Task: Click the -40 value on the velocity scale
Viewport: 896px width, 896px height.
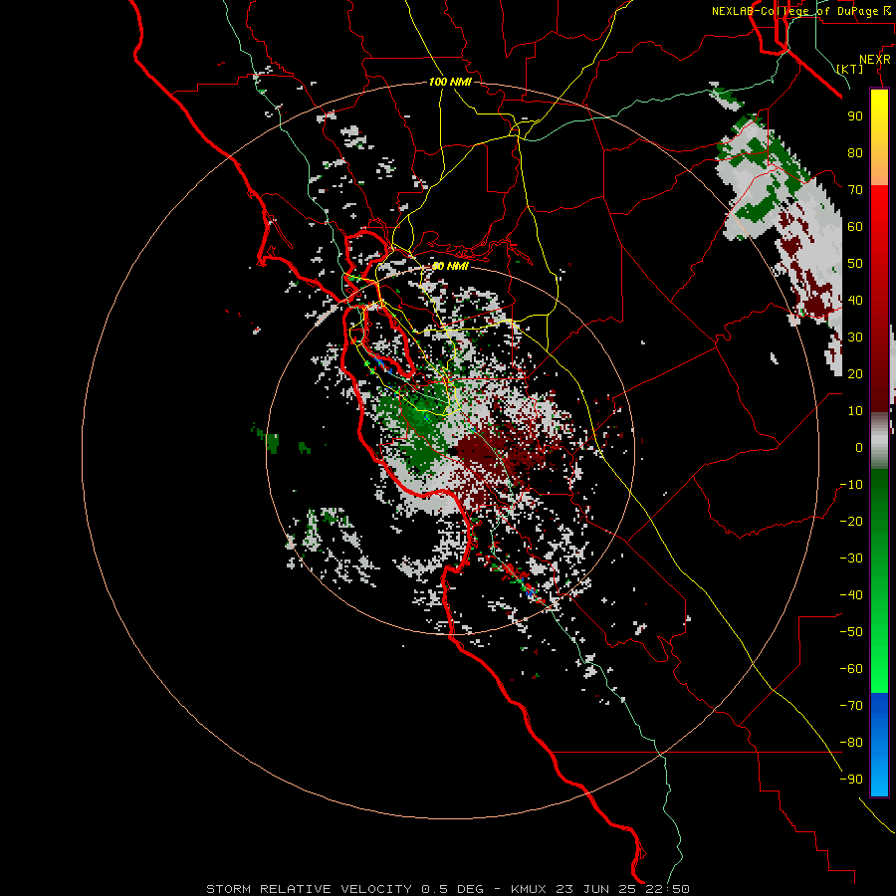Action: pyautogui.click(x=851, y=595)
